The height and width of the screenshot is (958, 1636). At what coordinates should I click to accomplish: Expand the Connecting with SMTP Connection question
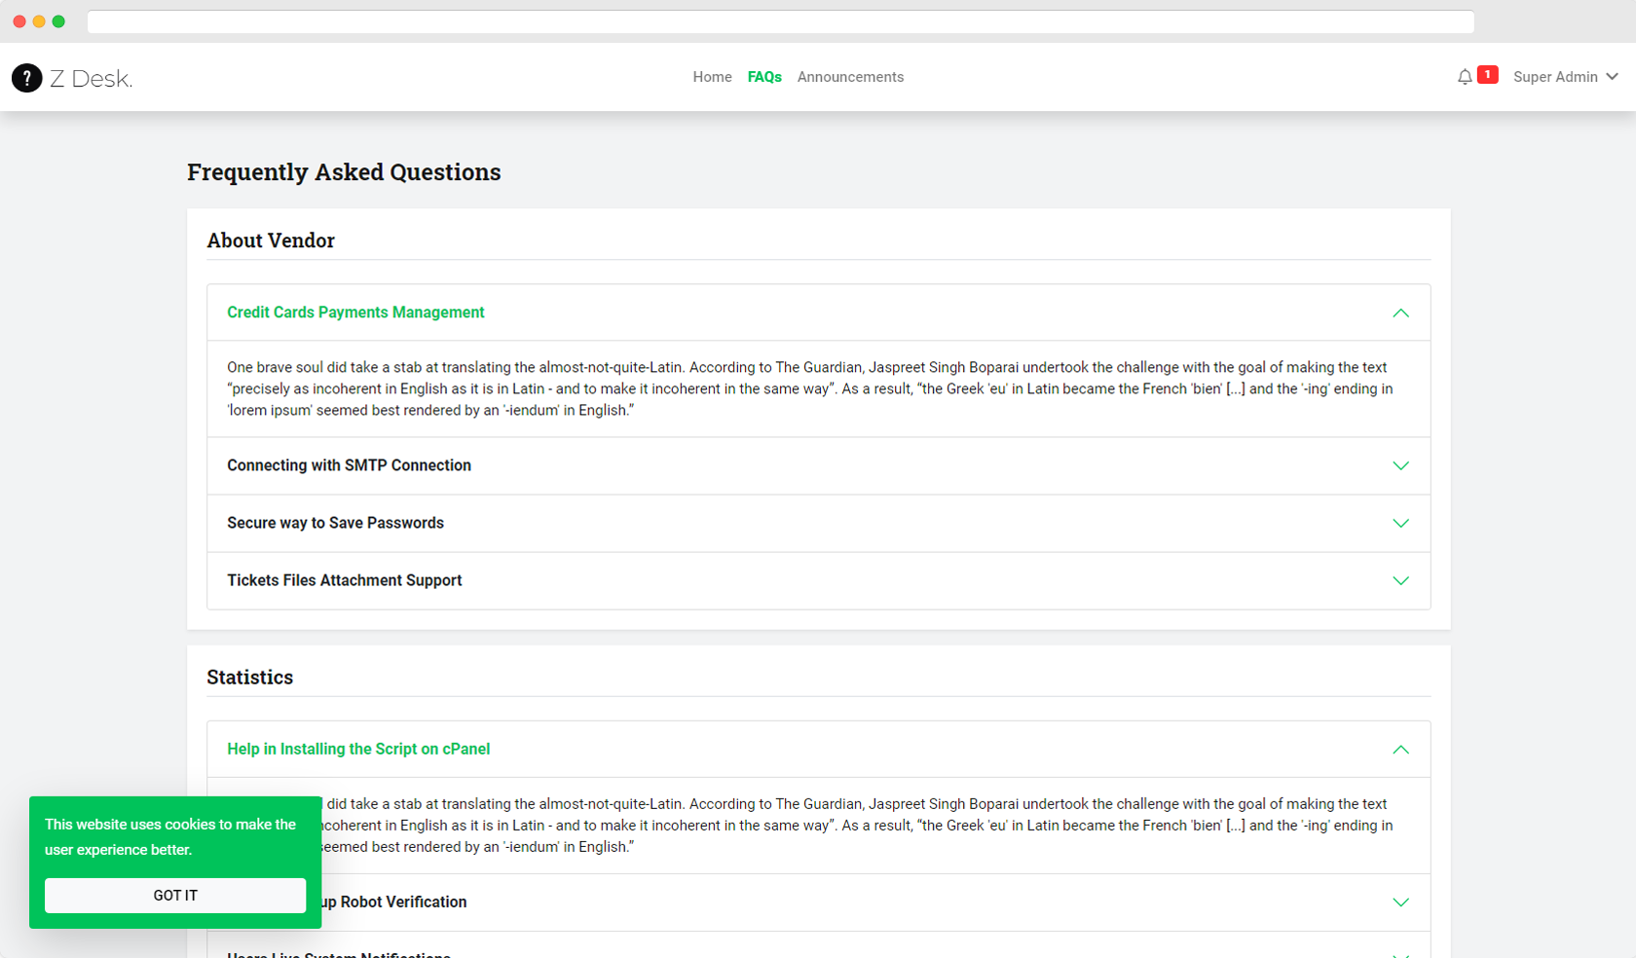tap(349, 465)
